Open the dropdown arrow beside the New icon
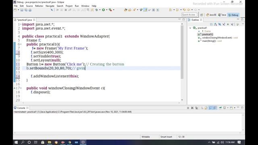This screenshot has width=258, height=145. 18,10
